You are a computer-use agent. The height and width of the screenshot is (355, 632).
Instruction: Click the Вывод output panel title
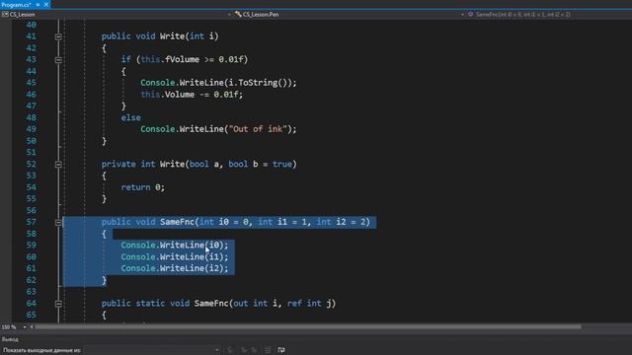(x=10, y=339)
